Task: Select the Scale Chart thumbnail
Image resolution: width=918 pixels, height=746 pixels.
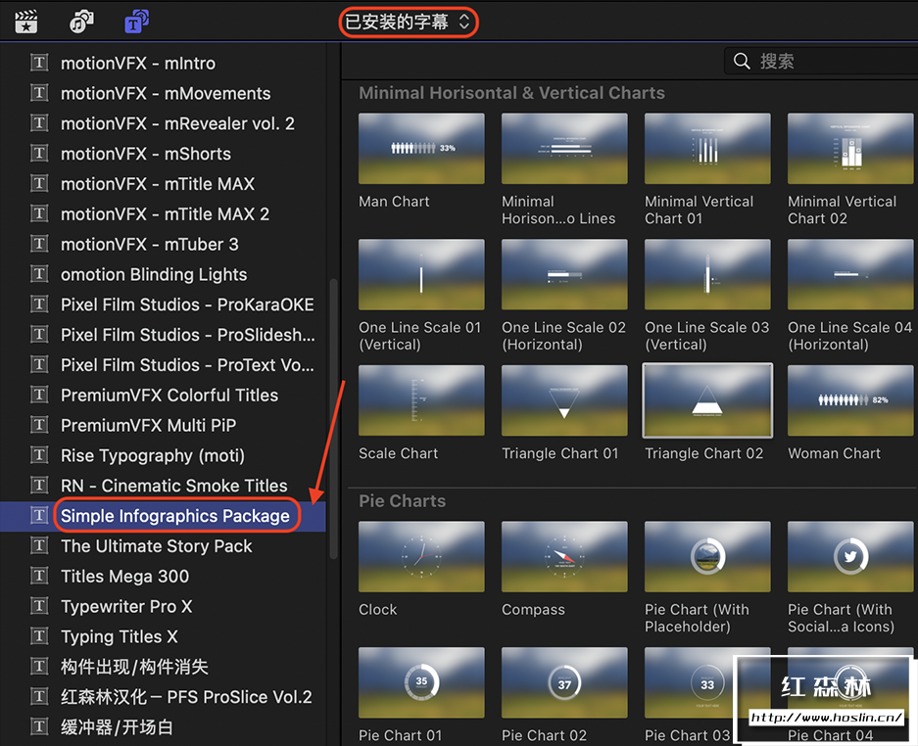Action: point(421,400)
